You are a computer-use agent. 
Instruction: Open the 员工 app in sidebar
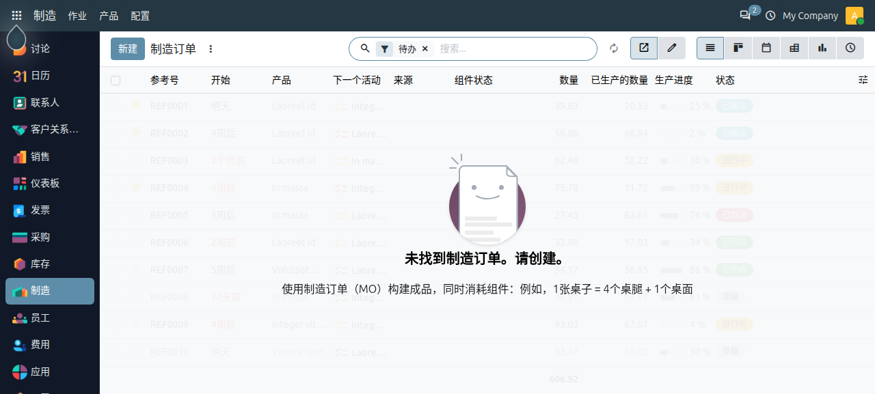[50, 318]
